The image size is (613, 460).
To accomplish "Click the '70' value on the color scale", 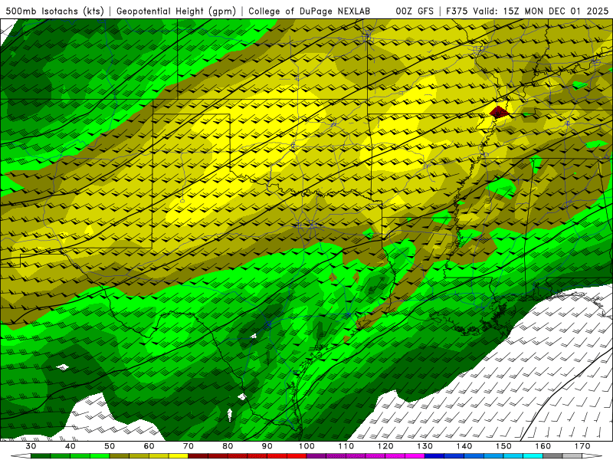I will 188,446.
